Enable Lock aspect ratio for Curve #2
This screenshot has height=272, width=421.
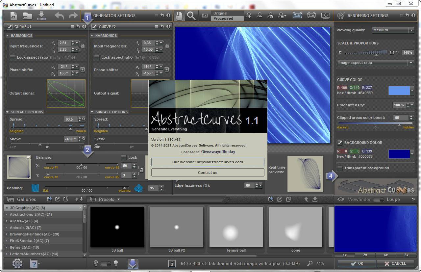point(97,57)
